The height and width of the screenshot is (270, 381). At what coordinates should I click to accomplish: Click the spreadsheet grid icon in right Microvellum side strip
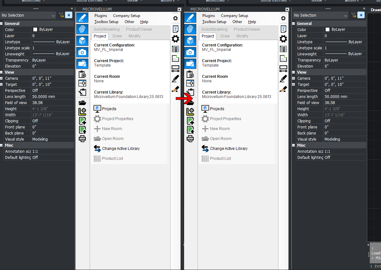pos(283,49)
